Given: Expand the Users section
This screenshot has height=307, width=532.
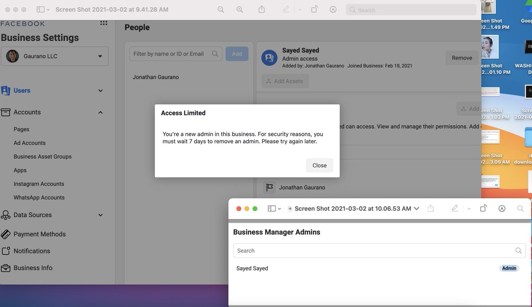Looking at the screenshot, I should click(x=101, y=91).
